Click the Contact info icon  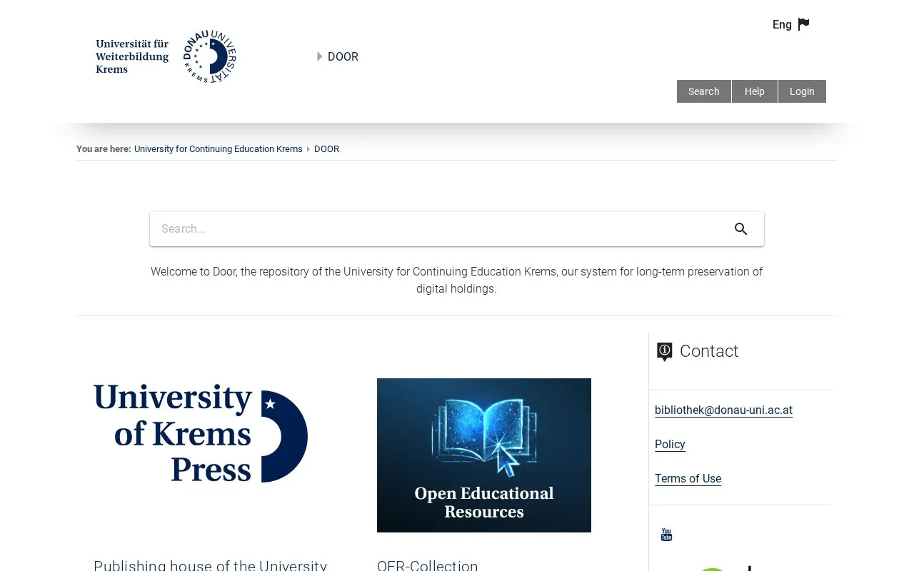[664, 352]
